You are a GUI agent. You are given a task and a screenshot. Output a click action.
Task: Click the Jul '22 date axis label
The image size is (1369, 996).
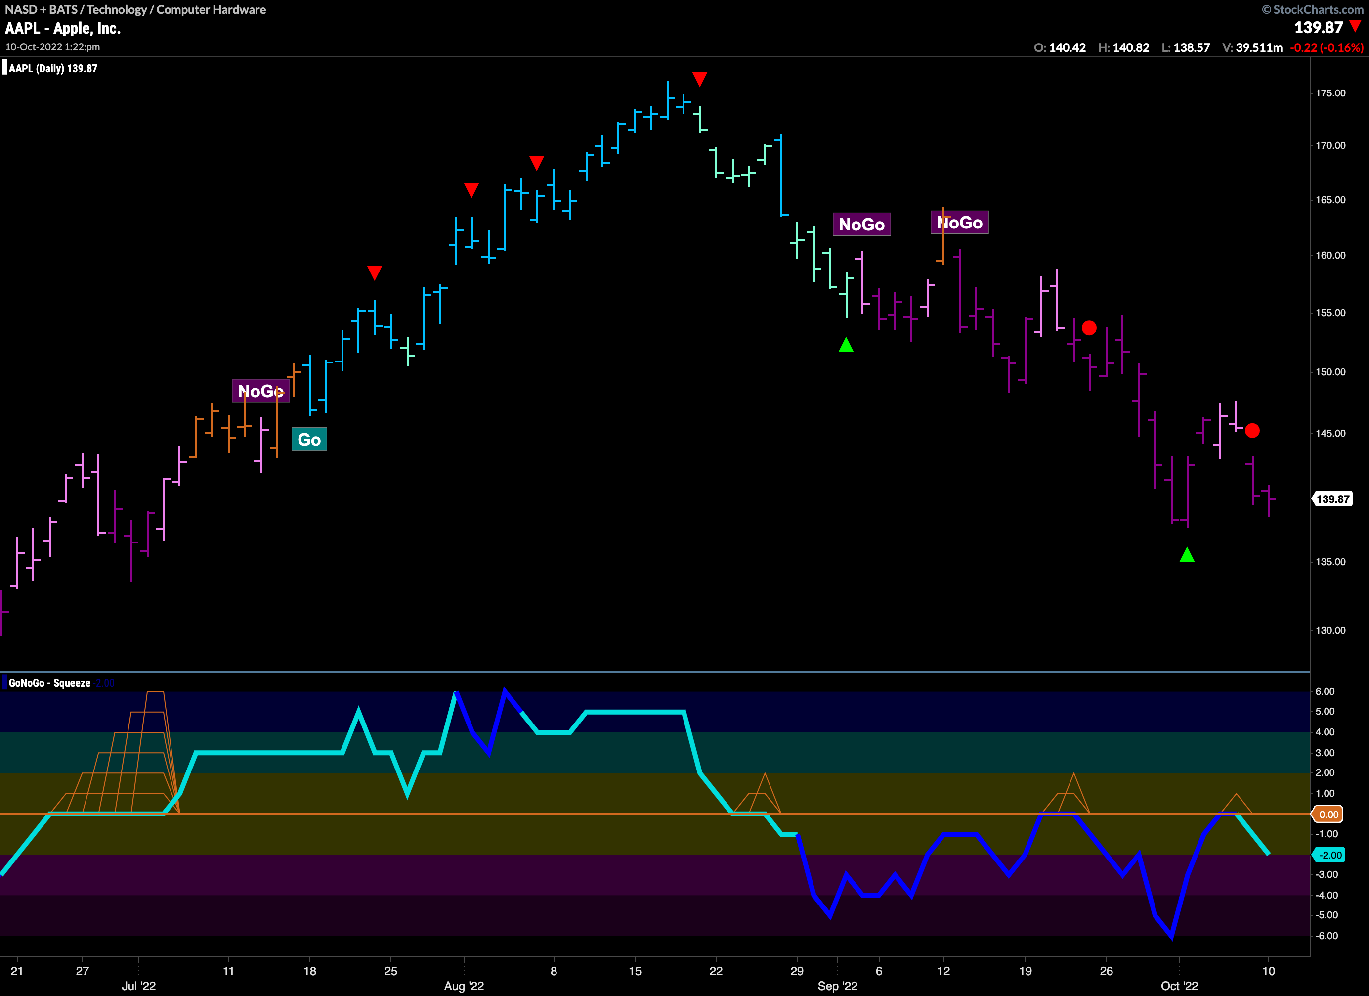point(138,986)
